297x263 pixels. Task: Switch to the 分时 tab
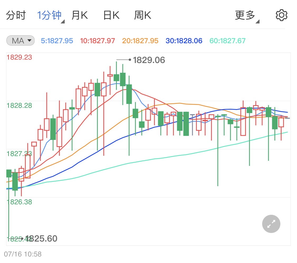coord(16,15)
